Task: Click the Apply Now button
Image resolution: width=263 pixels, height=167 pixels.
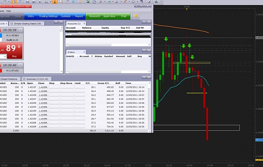Action: coord(109,16)
